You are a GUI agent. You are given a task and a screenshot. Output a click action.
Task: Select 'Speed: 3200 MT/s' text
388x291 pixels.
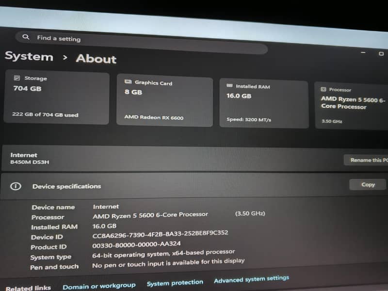(249, 119)
